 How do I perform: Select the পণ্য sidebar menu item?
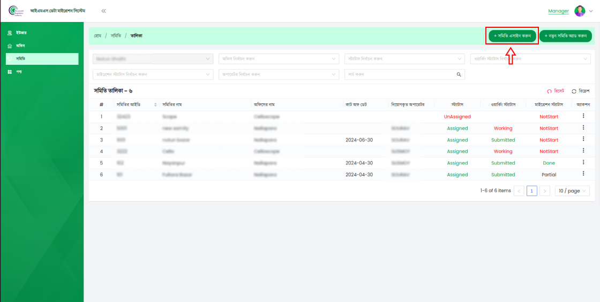click(x=19, y=72)
